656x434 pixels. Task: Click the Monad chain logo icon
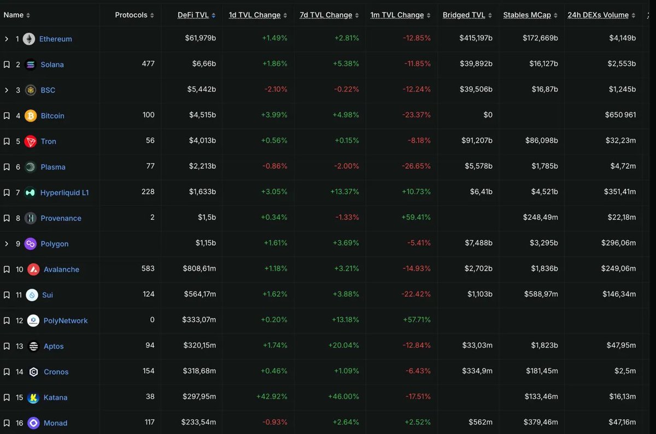click(x=33, y=423)
